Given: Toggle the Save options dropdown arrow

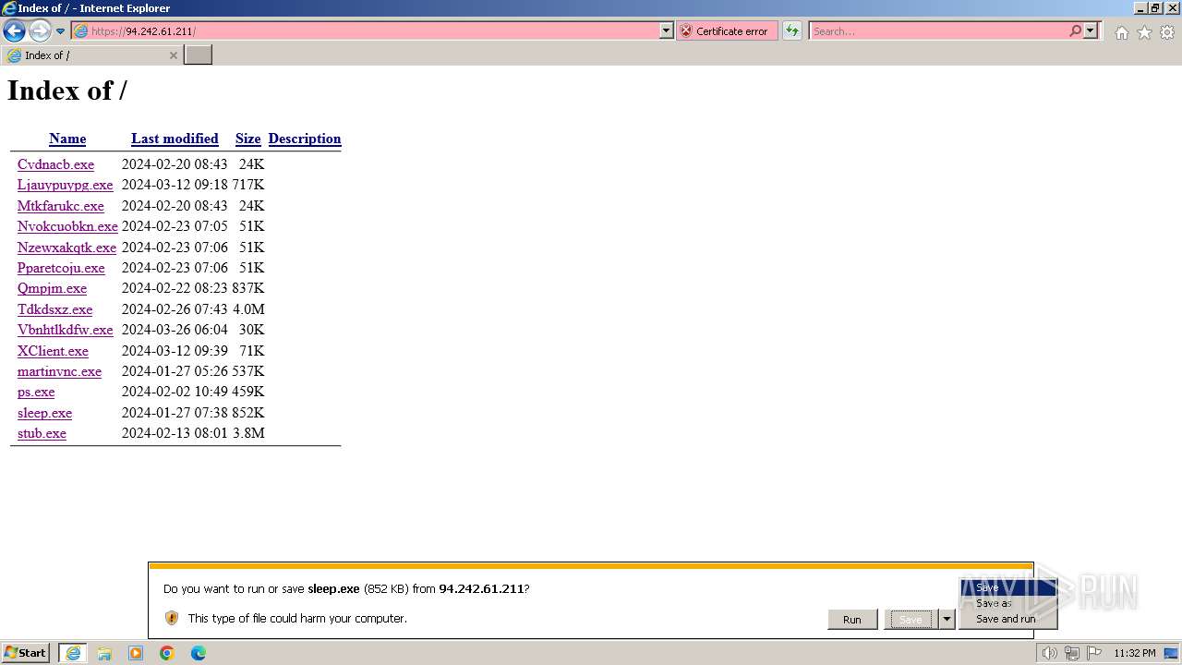Looking at the screenshot, I should [947, 619].
